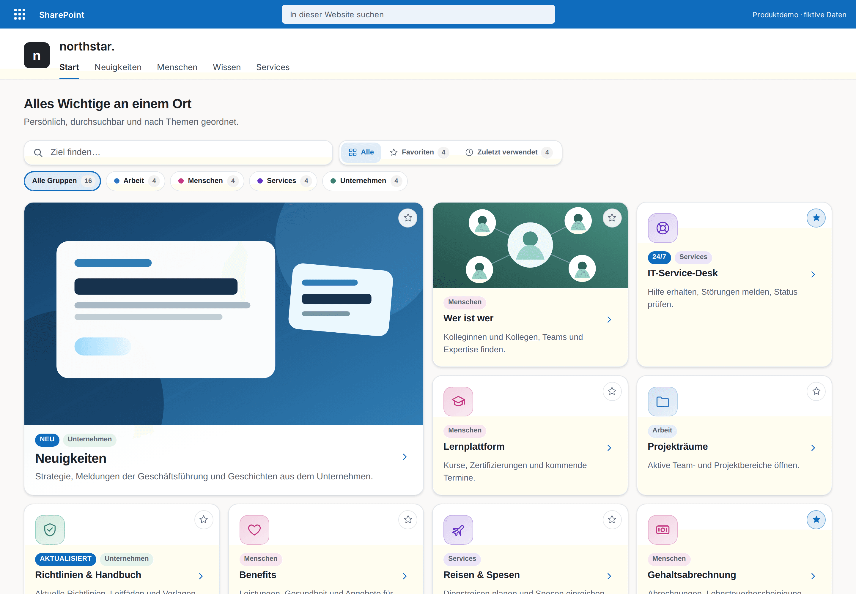Filter by Services group chip
The image size is (856, 594).
point(283,181)
